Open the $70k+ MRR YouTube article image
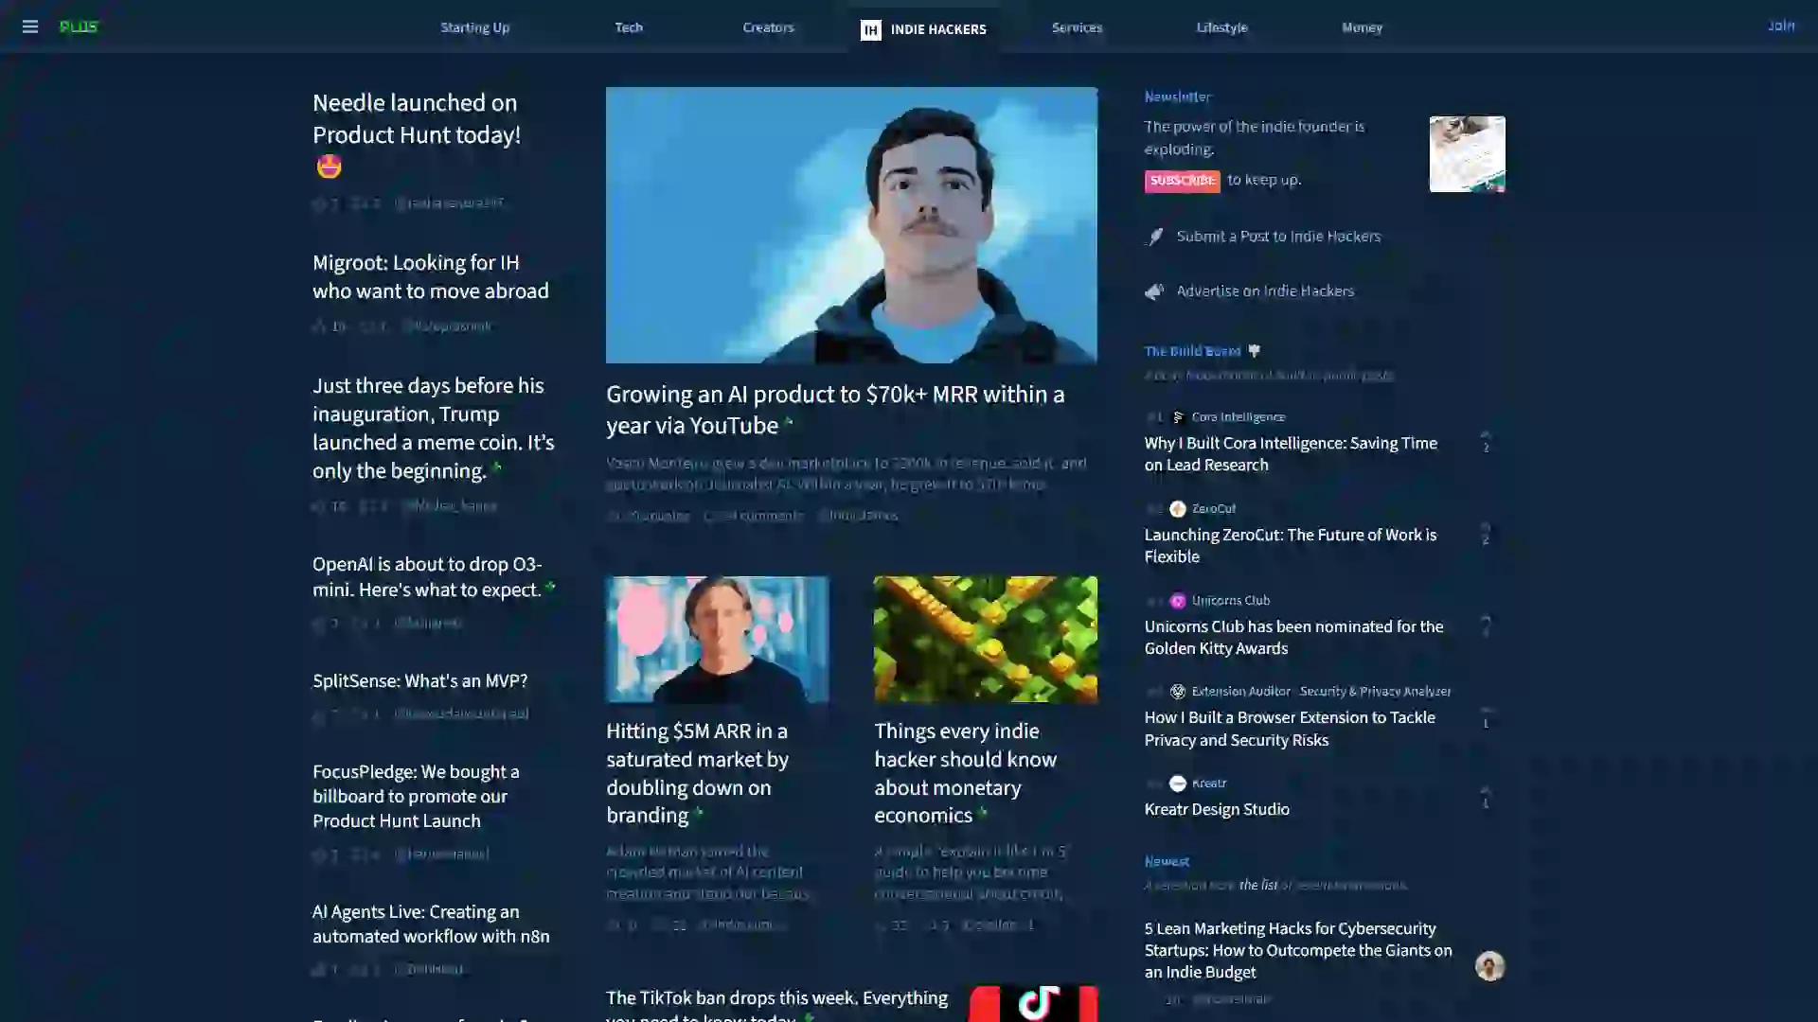 851,225
